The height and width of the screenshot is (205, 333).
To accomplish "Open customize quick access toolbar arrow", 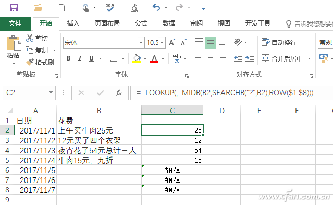I will coord(203,8).
